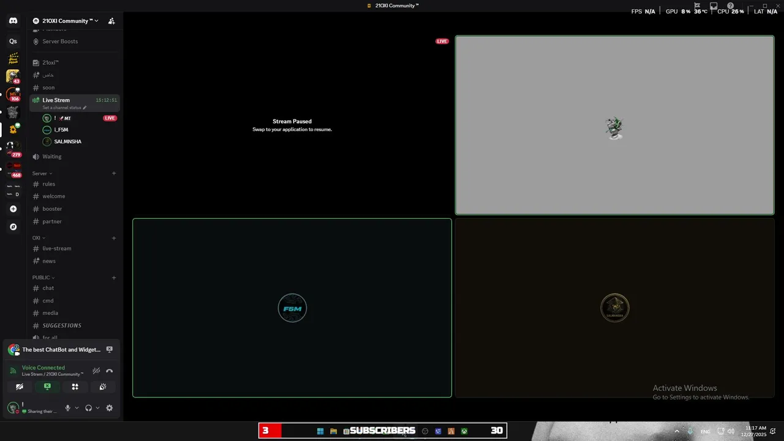
Task: Open the Soundboard button in voice panel
Action: click(103, 386)
